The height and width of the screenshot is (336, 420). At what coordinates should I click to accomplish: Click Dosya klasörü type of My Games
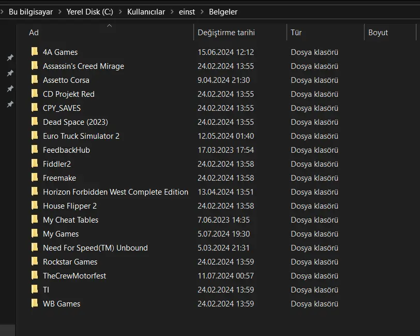click(314, 234)
